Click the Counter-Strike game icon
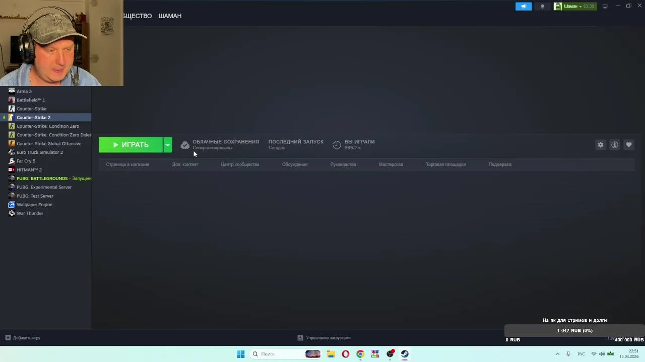The width and height of the screenshot is (645, 362). (12, 109)
